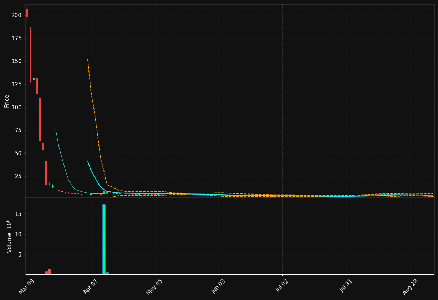Click the largest red volume bar in March

50,271
